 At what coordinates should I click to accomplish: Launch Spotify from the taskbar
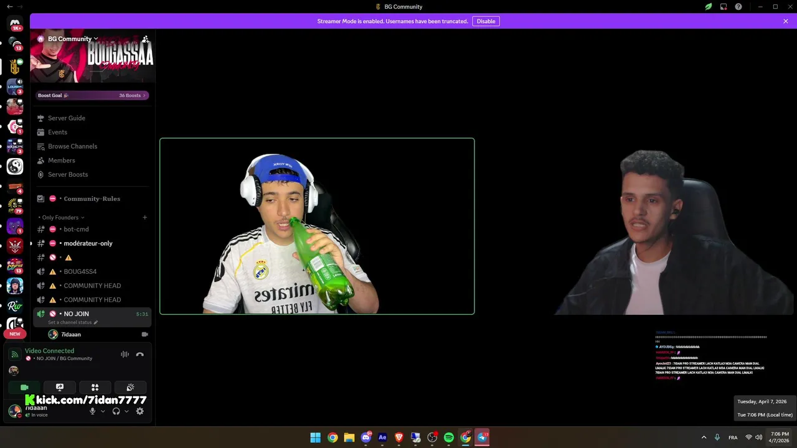(449, 437)
